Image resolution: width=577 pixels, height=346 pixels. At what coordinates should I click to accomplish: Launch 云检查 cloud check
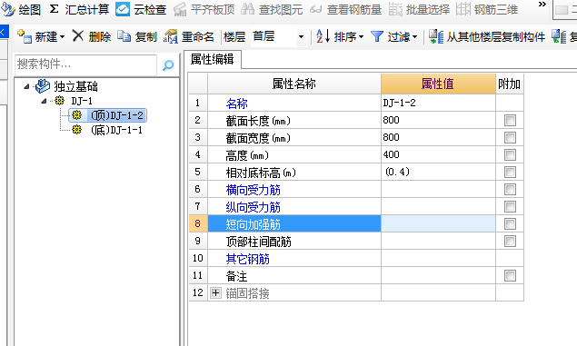click(141, 10)
